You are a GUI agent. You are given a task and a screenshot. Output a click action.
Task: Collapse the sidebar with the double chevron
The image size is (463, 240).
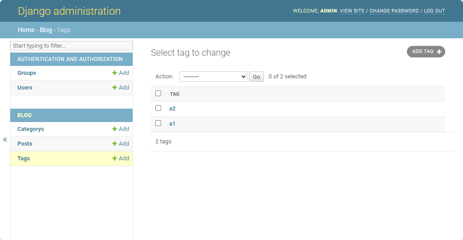5,139
